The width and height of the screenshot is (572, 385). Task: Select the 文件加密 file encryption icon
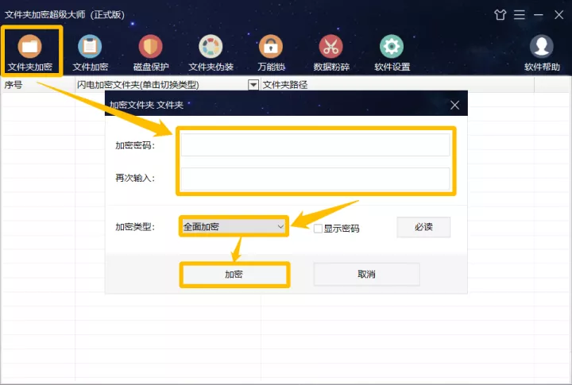pos(90,52)
